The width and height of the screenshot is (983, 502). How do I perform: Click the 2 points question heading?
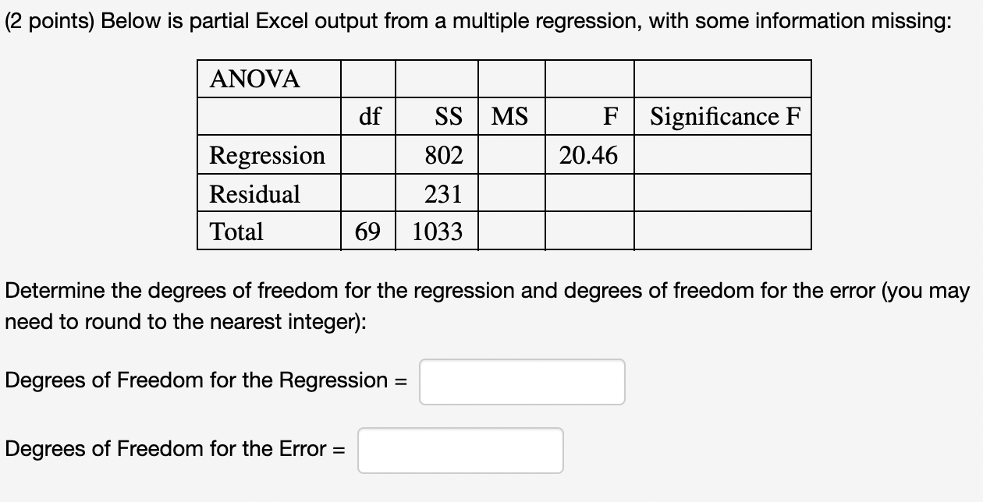[488, 20]
